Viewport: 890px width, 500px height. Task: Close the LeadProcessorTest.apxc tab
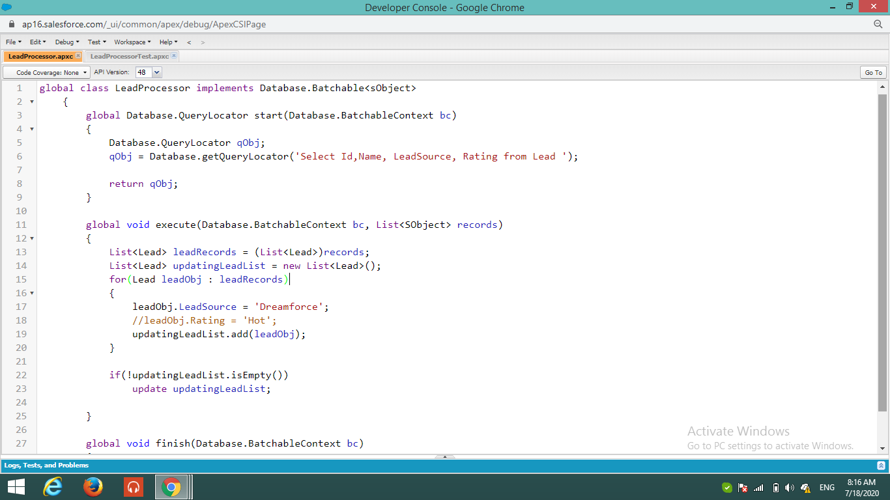(x=174, y=56)
